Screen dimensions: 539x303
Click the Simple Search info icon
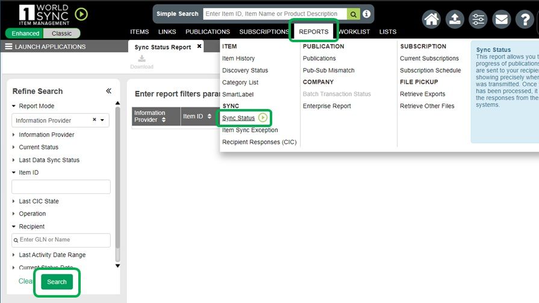pyautogui.click(x=366, y=14)
